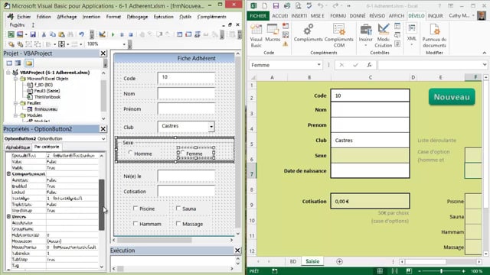Close the Projet - VBAProject panel
The width and height of the screenshot is (490, 275).
(x=103, y=53)
